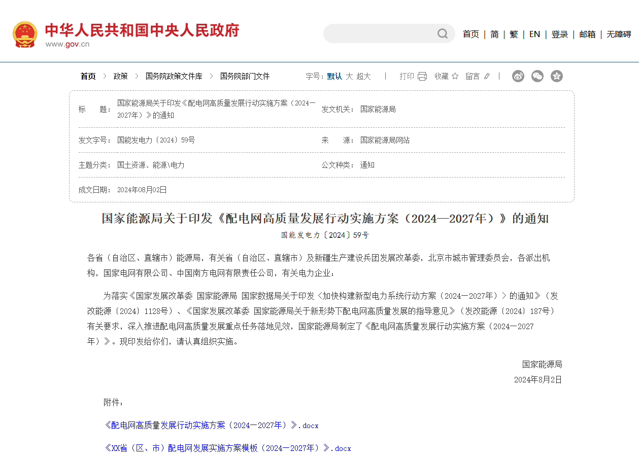Click the 2024年08月02日 date value
The width and height of the screenshot is (639, 457).
[142, 190]
